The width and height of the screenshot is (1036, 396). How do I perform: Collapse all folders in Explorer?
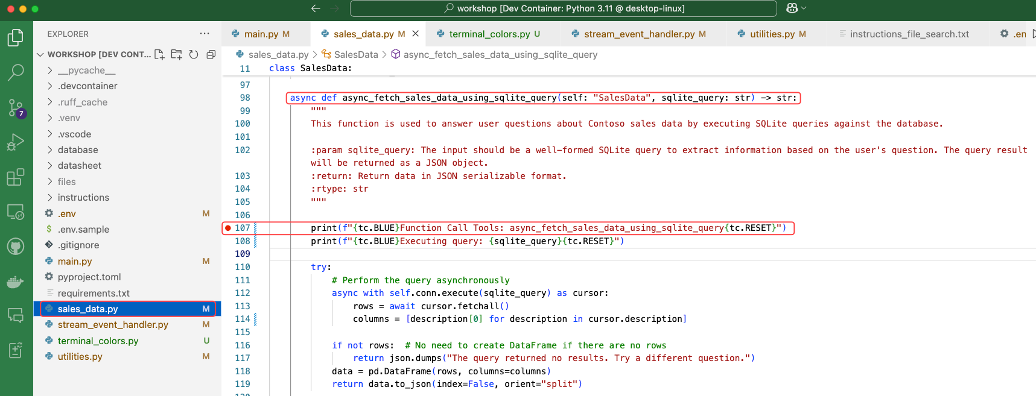coord(211,54)
